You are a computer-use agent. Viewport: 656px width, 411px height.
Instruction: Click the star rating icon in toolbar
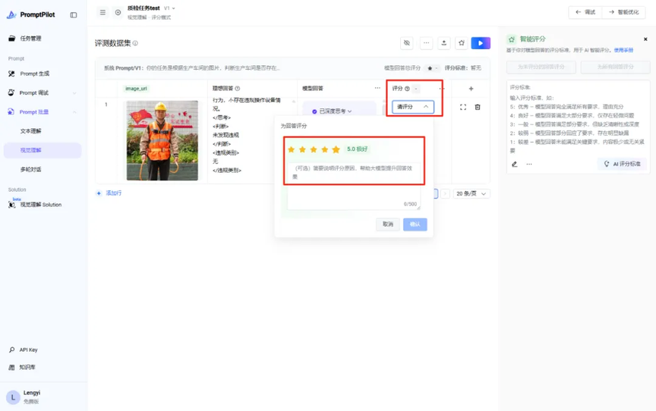click(x=462, y=43)
